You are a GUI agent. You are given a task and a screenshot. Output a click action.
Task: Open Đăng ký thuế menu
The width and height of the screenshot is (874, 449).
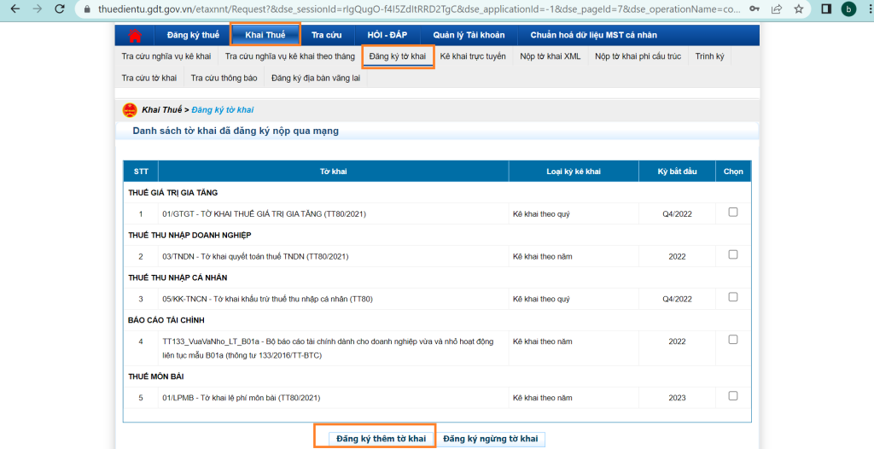click(193, 35)
